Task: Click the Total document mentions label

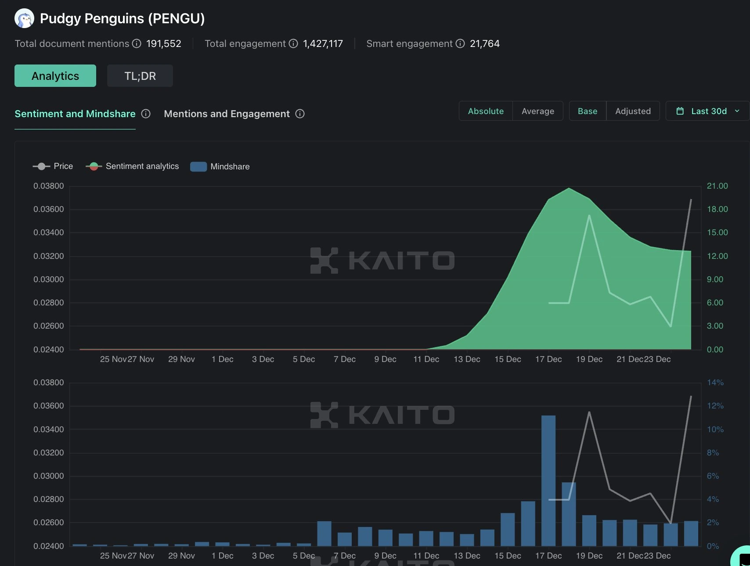Action: coord(72,43)
